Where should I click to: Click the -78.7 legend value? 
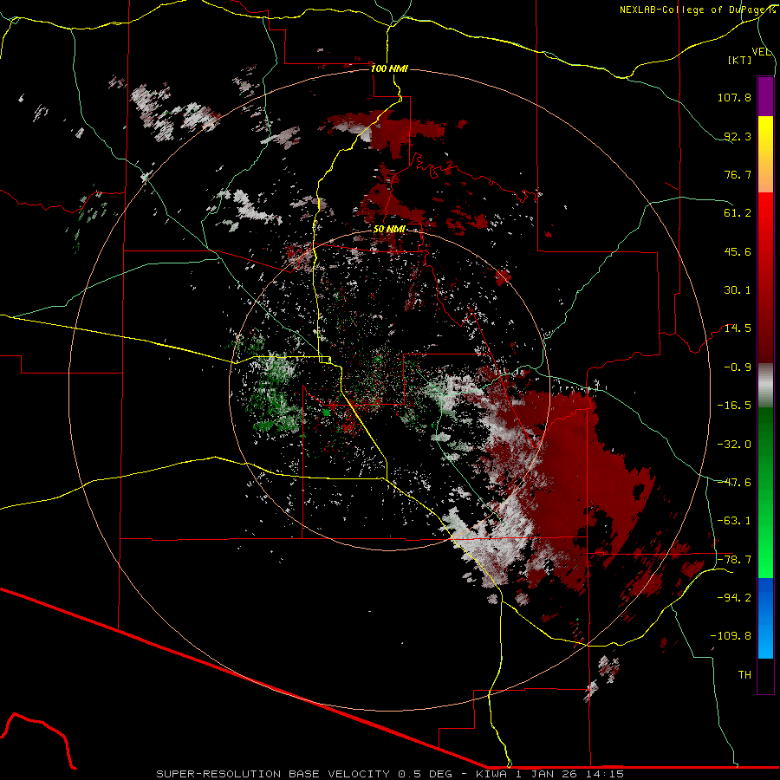pos(734,560)
